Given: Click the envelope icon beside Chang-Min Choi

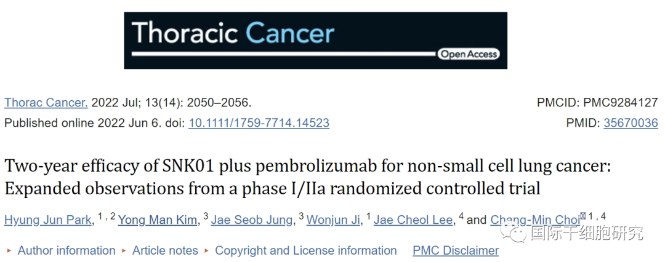Looking at the screenshot, I should (584, 216).
